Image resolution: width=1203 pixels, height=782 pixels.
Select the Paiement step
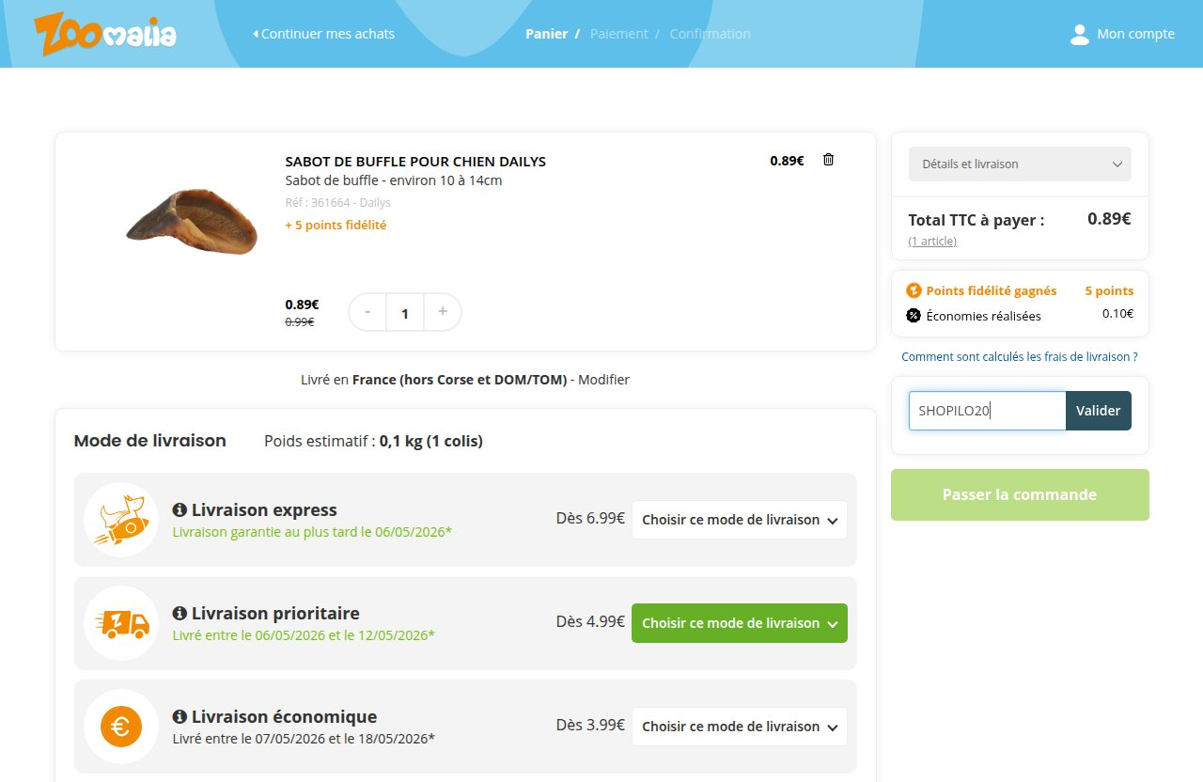[x=618, y=34]
